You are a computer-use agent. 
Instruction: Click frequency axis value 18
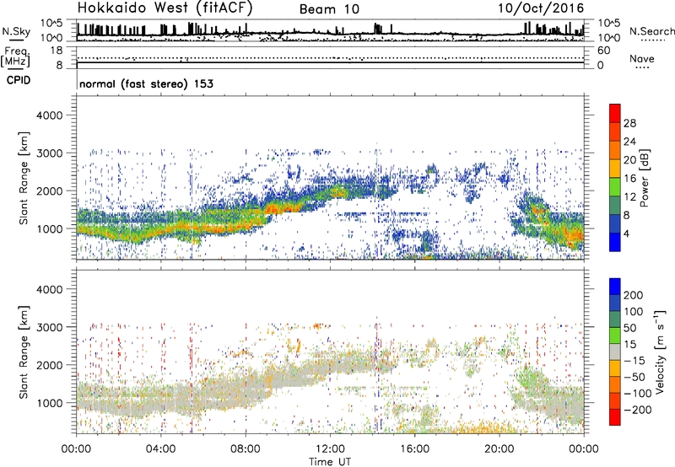tap(57, 51)
